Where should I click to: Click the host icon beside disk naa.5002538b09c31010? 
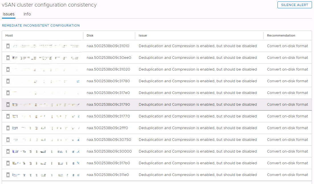(8, 46)
